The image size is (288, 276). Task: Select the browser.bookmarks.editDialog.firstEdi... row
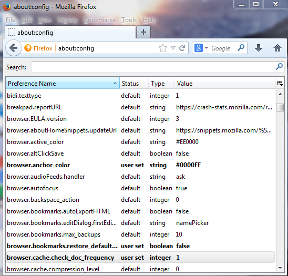[140, 223]
